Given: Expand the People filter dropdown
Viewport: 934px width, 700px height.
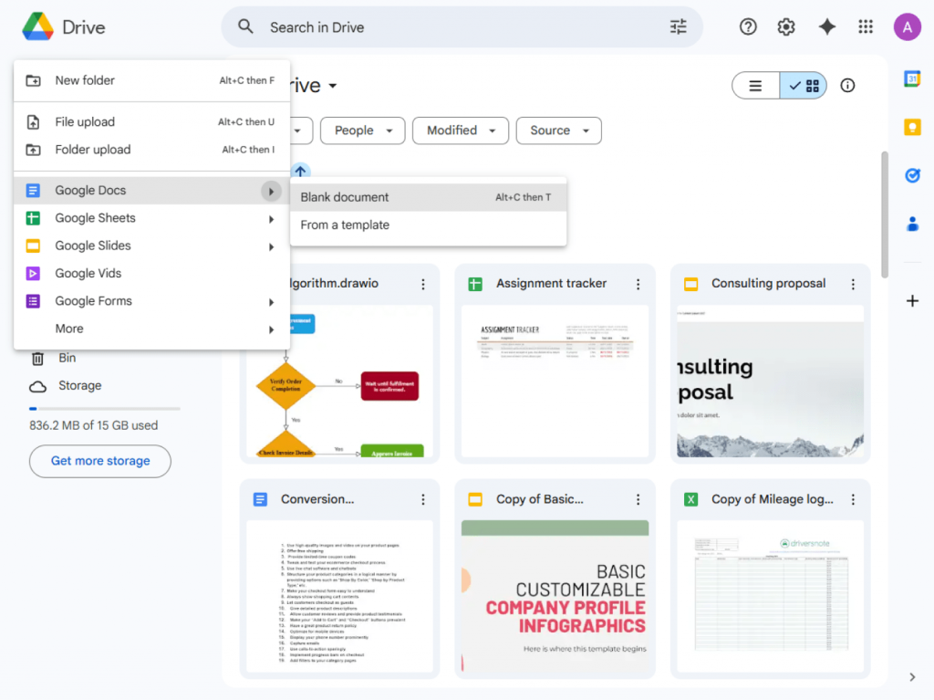Looking at the screenshot, I should (362, 131).
